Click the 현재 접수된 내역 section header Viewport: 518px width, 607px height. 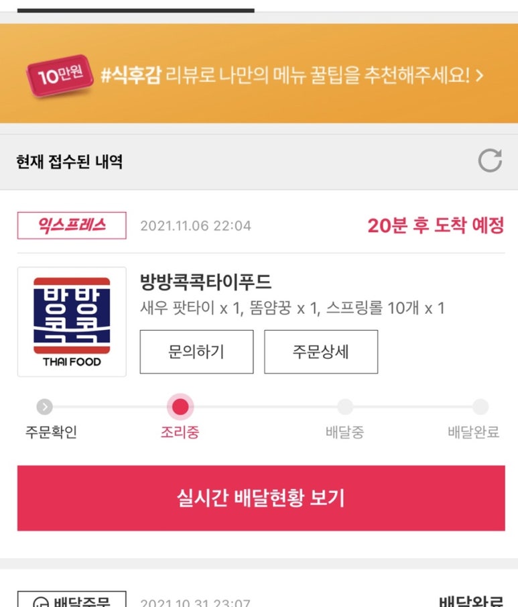coord(70,162)
